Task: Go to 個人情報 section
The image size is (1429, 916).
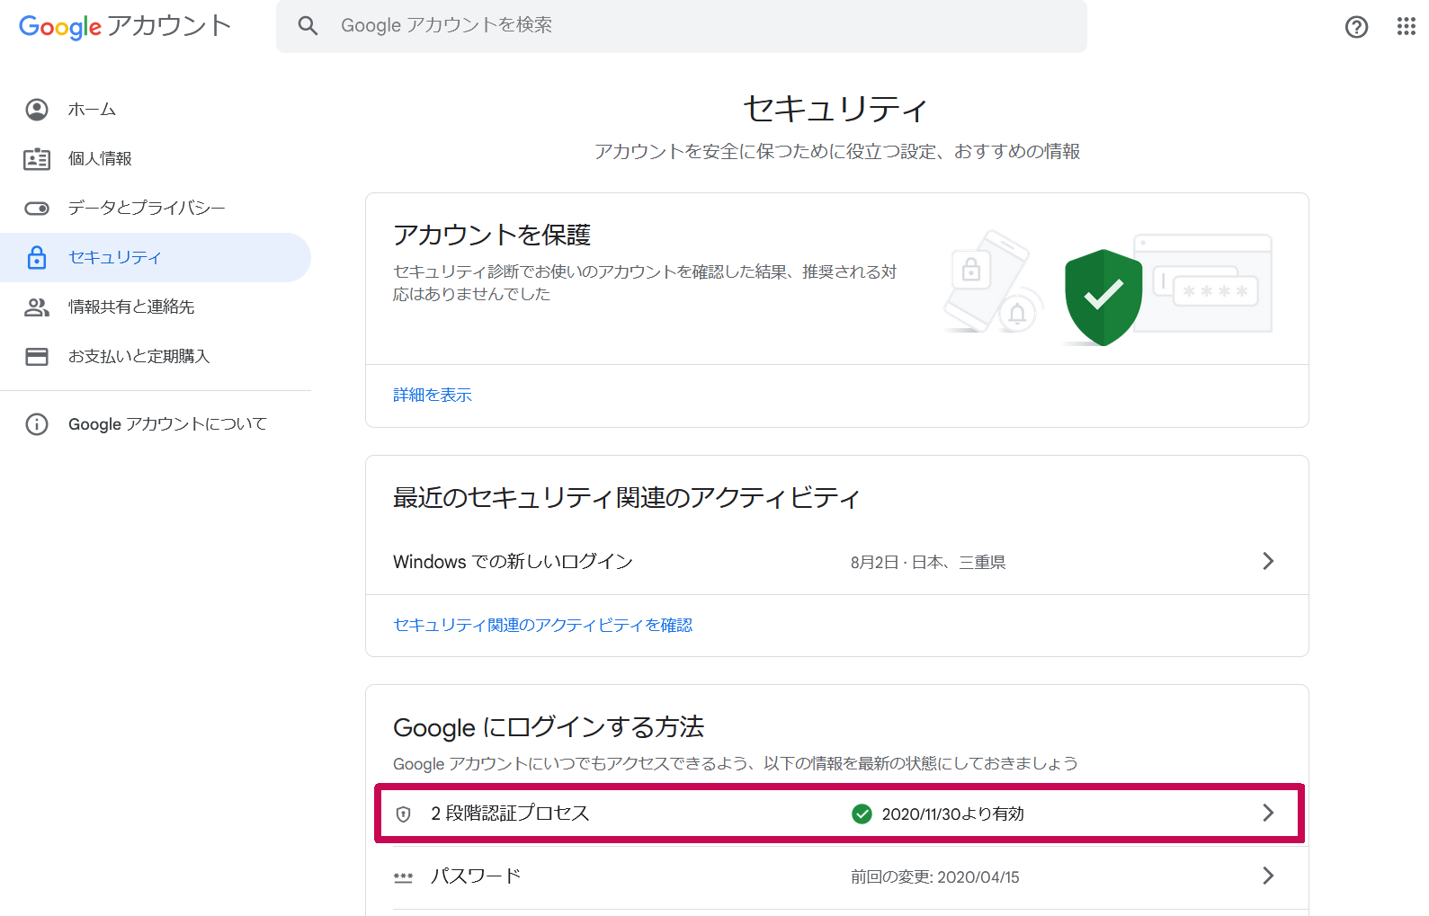Action: [156, 159]
